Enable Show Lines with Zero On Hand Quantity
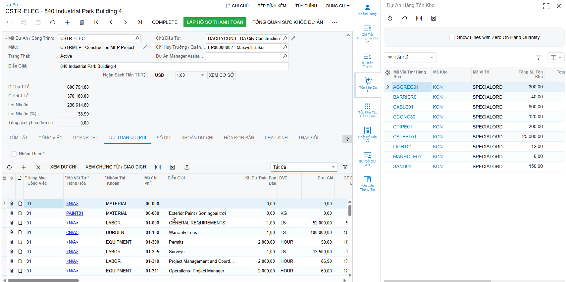566x282 pixels. pos(452,37)
